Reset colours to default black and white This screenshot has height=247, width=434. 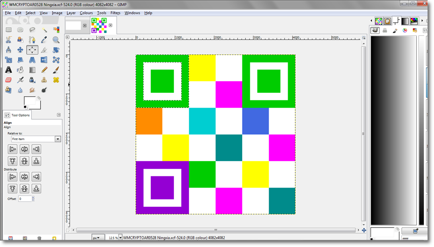pos(25,107)
